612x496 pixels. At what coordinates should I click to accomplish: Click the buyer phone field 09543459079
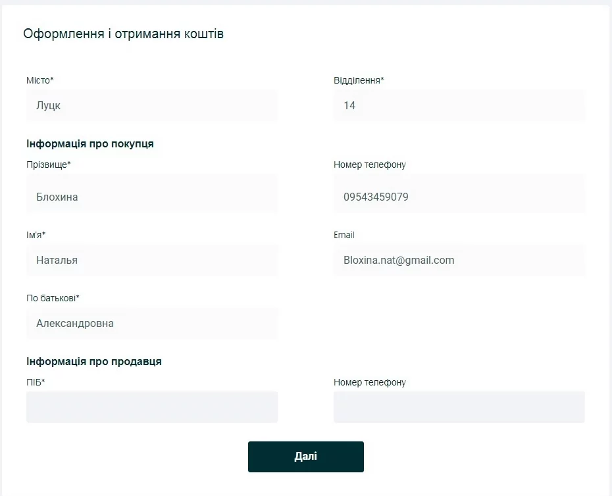[x=459, y=197]
